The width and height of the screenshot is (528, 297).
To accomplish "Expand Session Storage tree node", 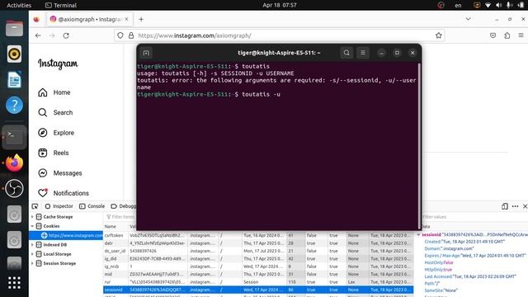I will click(x=32, y=263).
